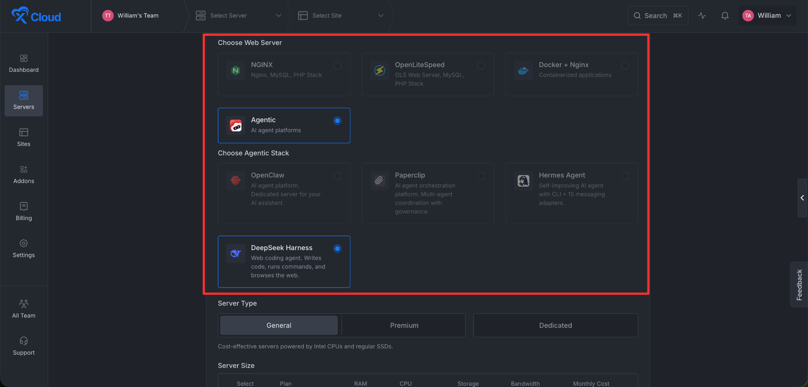Click the Agentic card icon
Viewport: 808px width, 387px height.
(x=236, y=126)
